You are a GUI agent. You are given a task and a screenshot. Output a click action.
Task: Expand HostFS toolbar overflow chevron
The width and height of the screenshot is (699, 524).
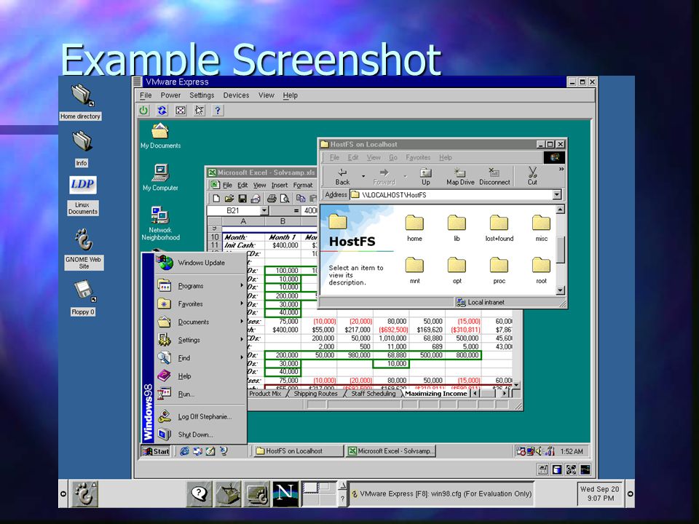561,170
